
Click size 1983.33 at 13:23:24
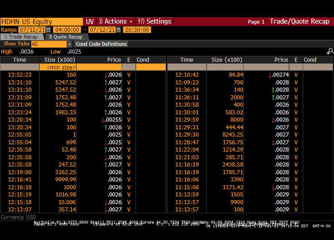point(66,112)
